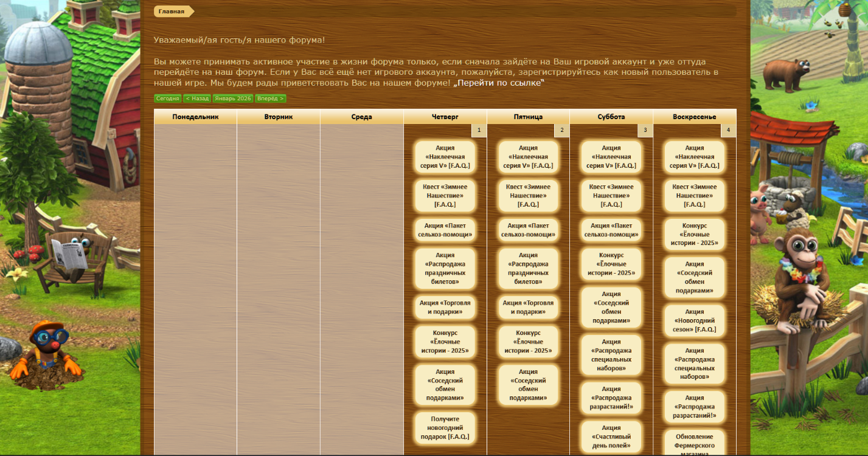Open Sunday's «Соседский обмен подарками» event
868x456 pixels.
click(x=695, y=277)
